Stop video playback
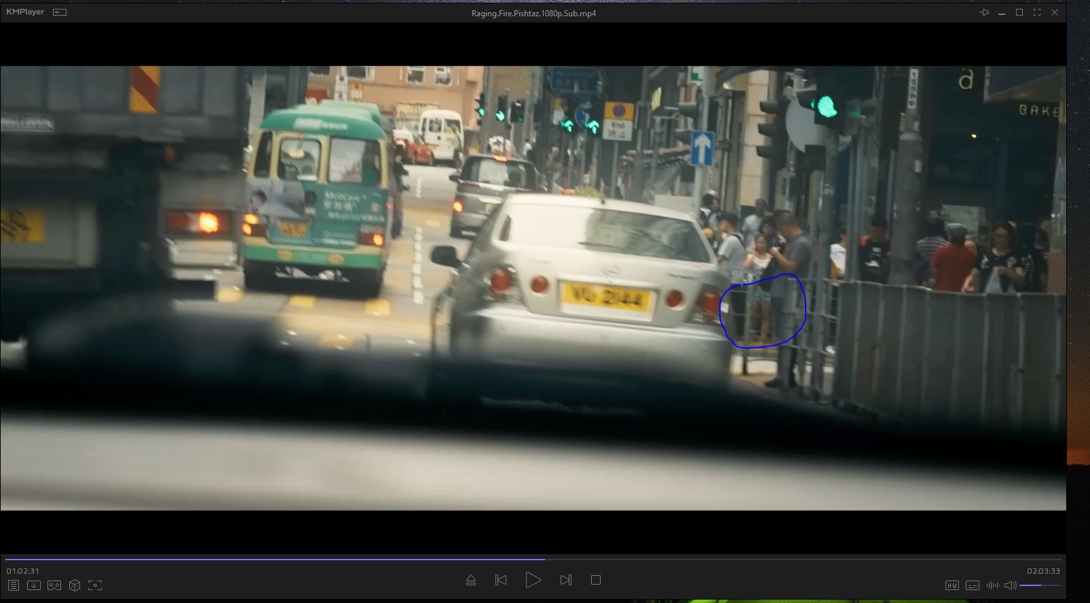The image size is (1090, 603). pos(596,580)
